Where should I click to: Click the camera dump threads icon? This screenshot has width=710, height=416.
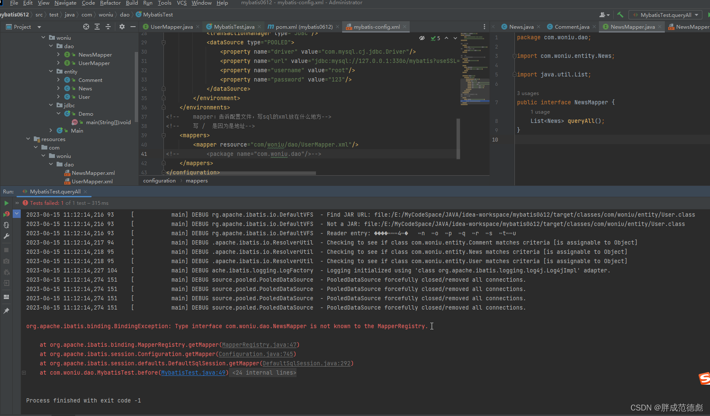pos(6,261)
